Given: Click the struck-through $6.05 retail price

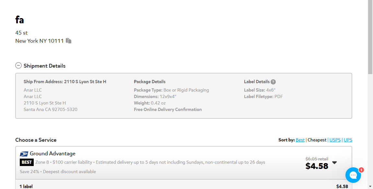Looking at the screenshot, I should pos(317,159).
